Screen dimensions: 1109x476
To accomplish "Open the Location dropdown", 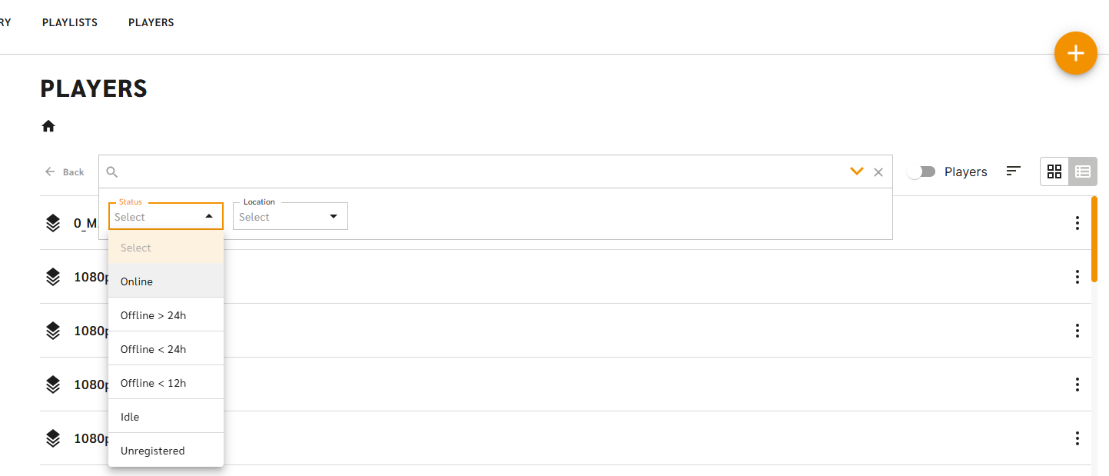I will 291,216.
